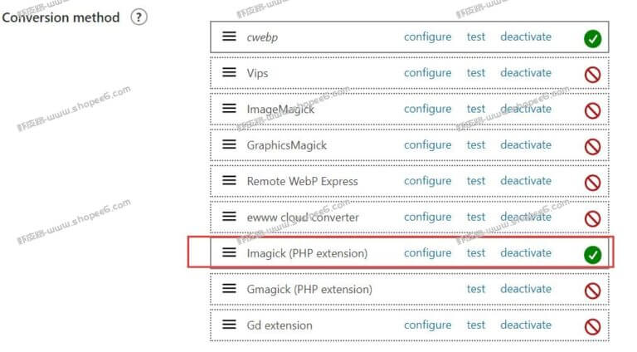Select the GraphicsMagick drag handle icon
Screen dimensions: 637x352
click(229, 144)
